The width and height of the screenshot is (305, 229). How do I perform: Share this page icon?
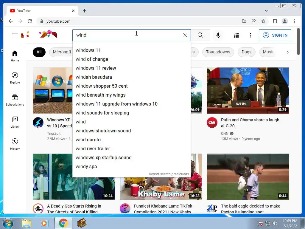click(254, 21)
